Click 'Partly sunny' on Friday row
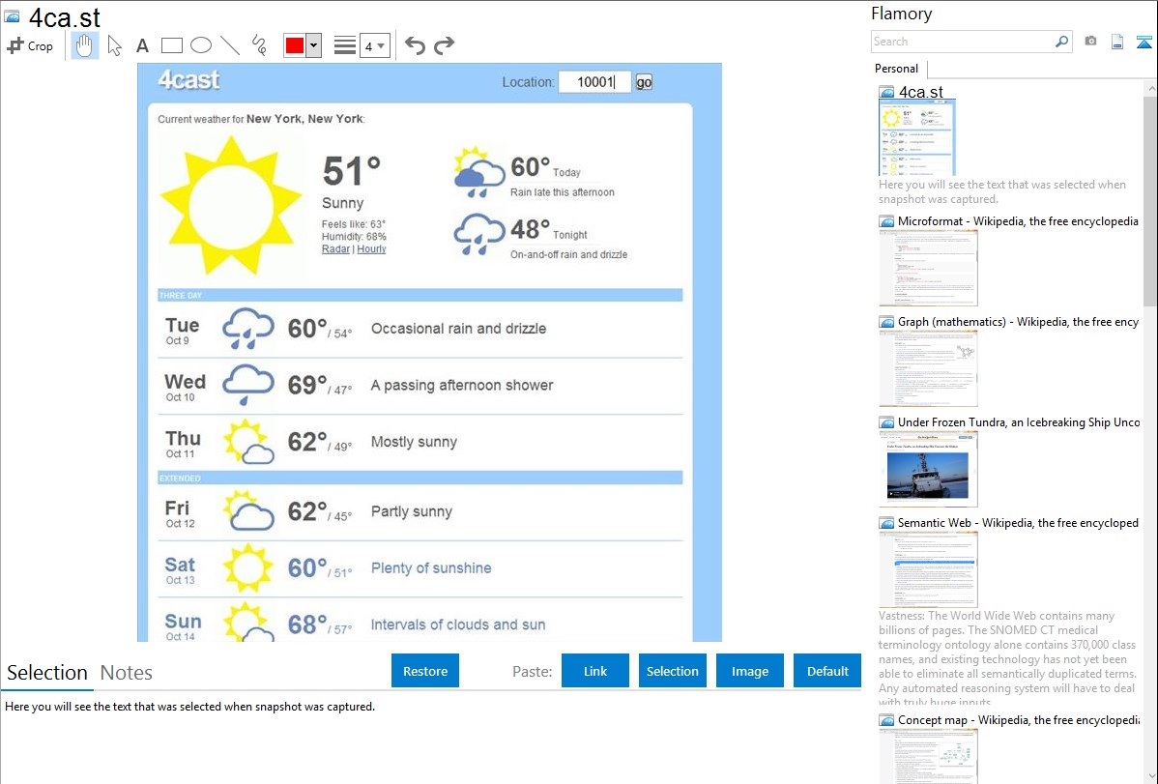The width and height of the screenshot is (1158, 784). (412, 511)
